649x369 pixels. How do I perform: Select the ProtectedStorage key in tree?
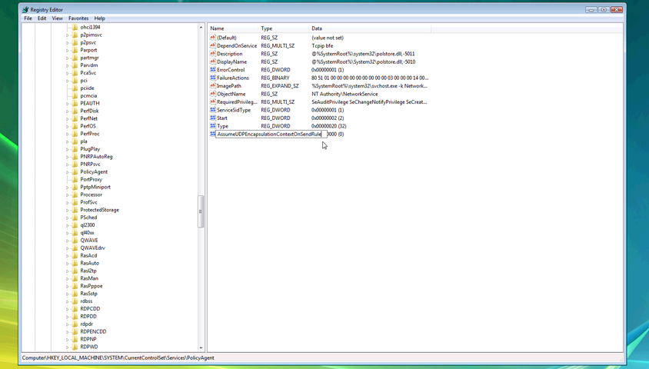(99, 210)
